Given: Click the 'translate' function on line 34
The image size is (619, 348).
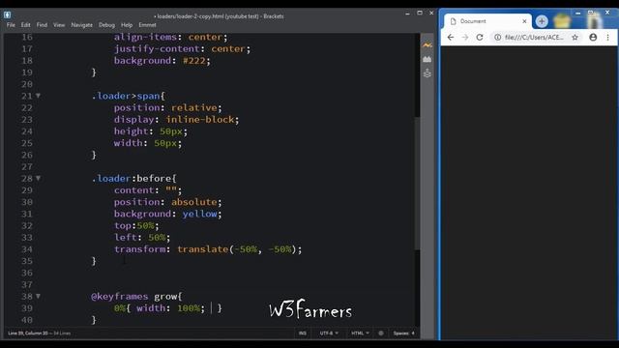Looking at the screenshot, I should 203,249.
